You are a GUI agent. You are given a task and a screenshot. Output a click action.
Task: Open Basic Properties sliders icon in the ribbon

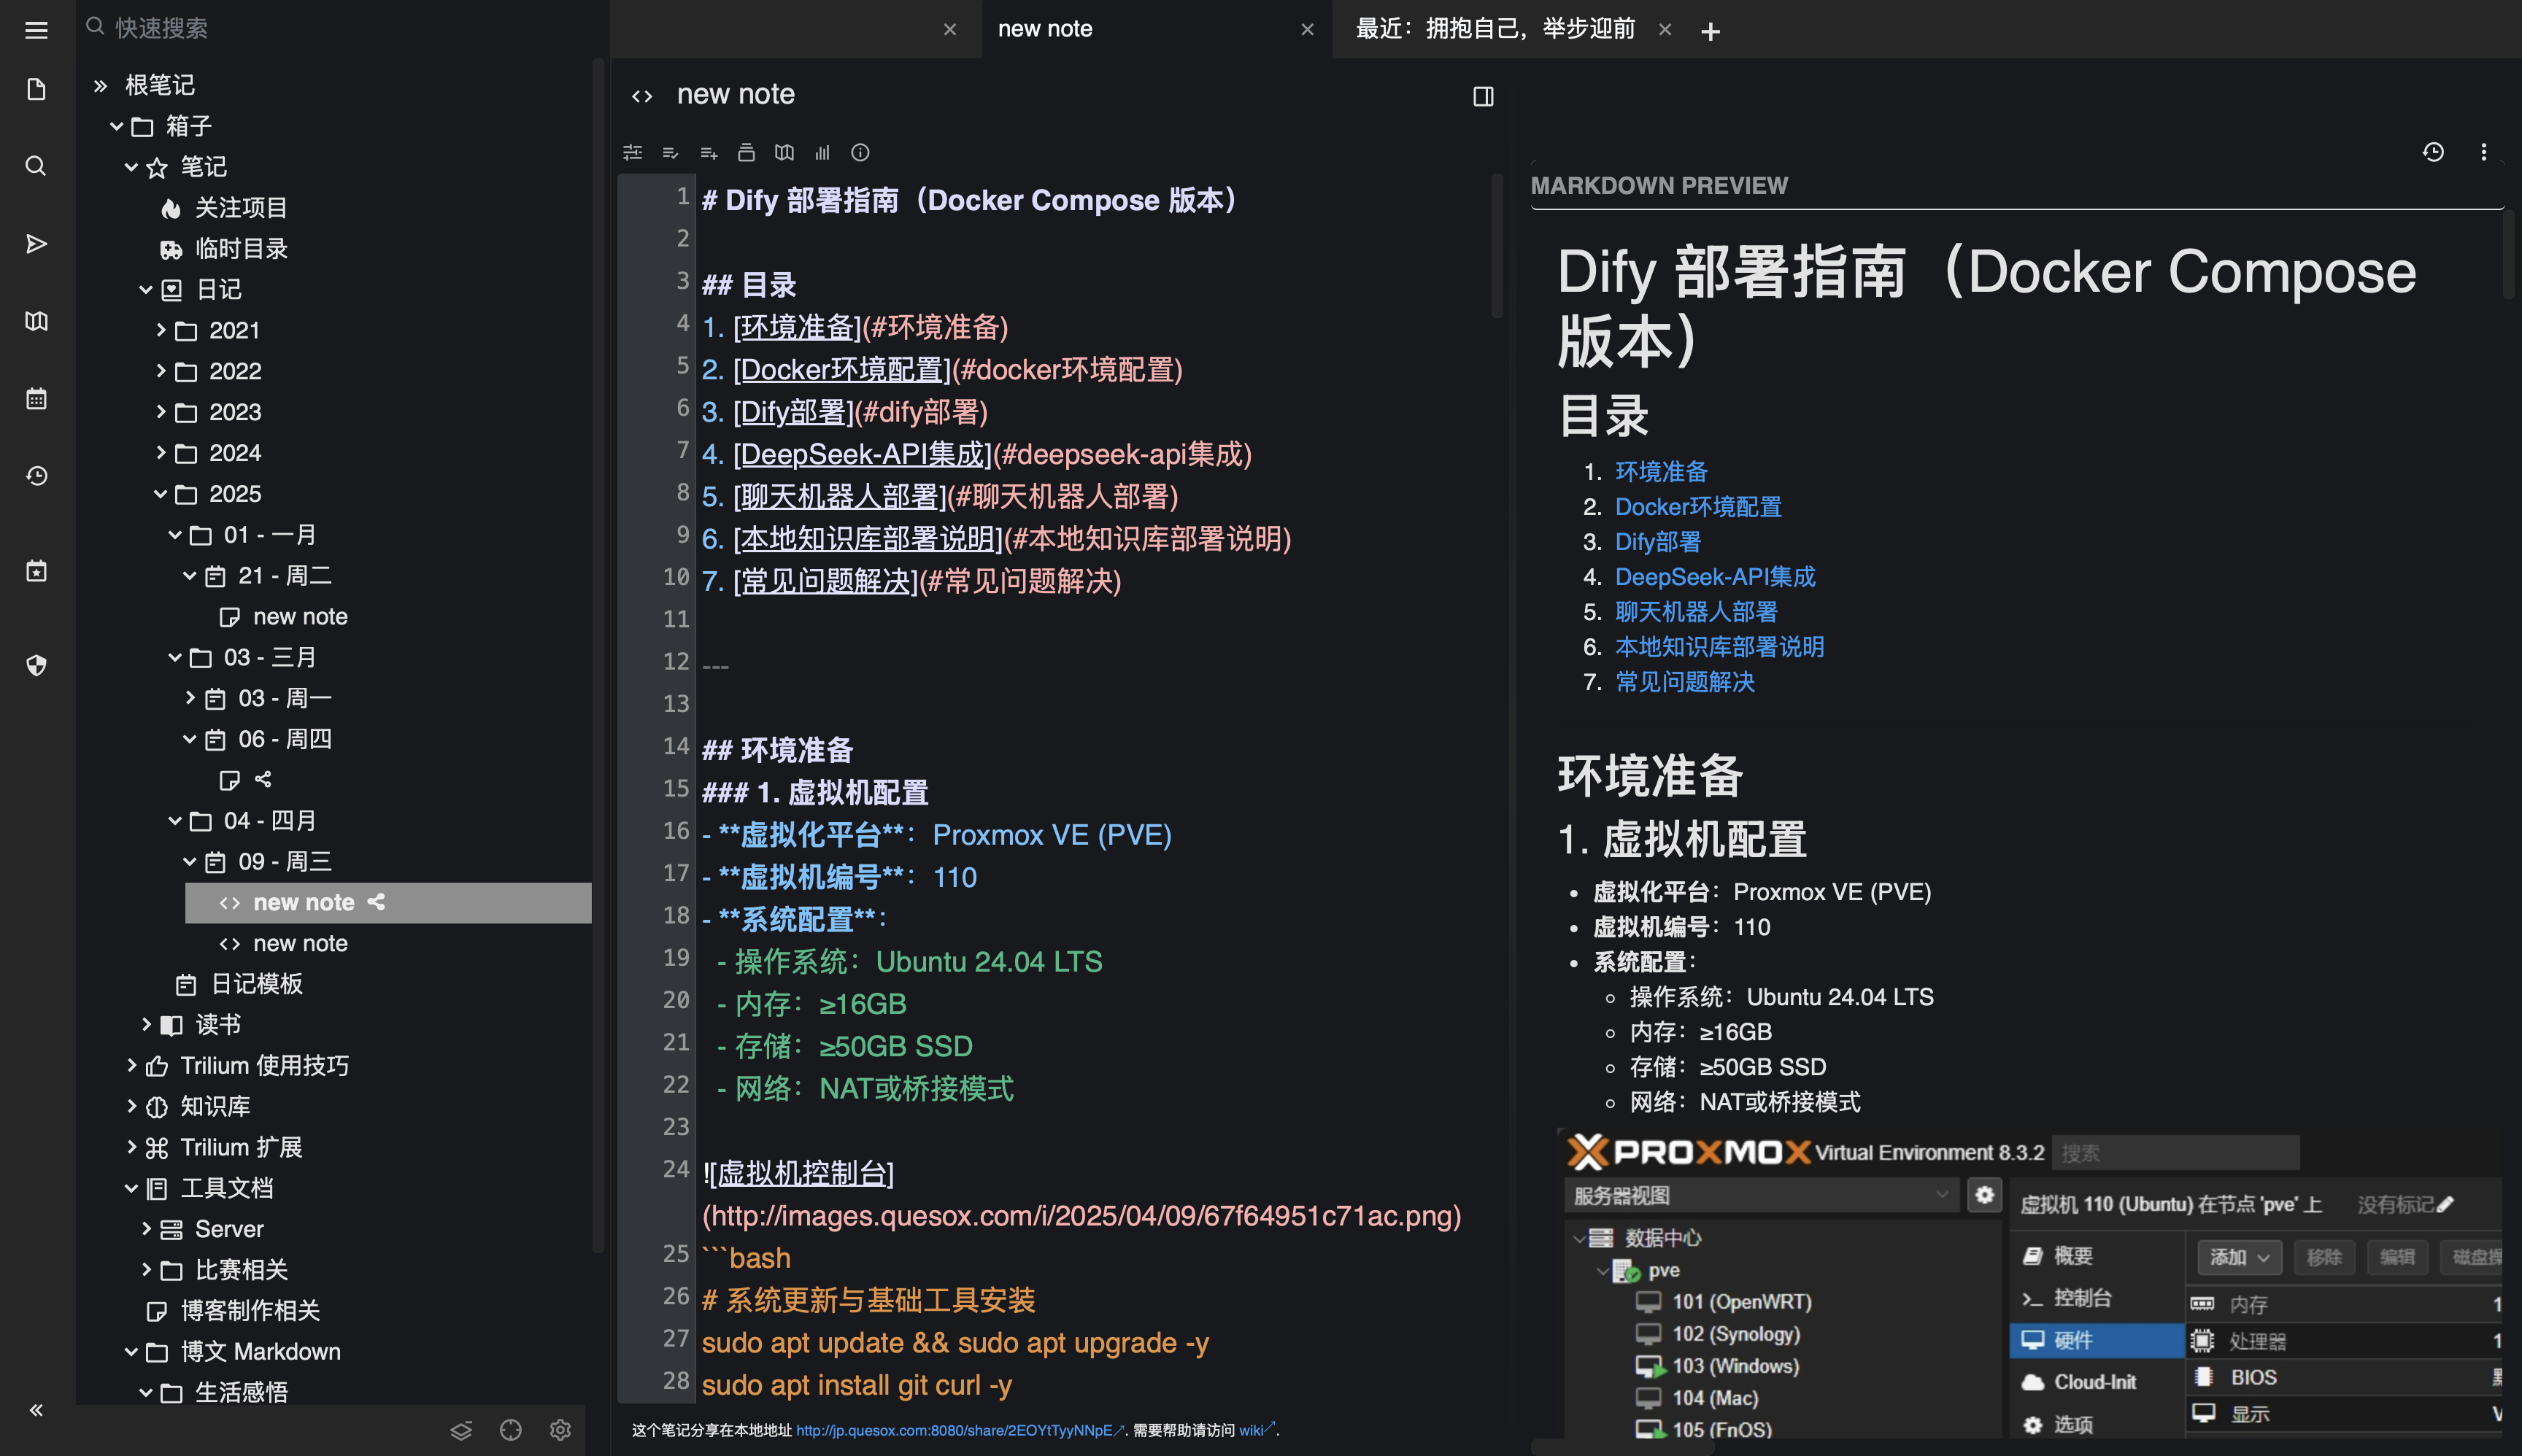pyautogui.click(x=632, y=153)
